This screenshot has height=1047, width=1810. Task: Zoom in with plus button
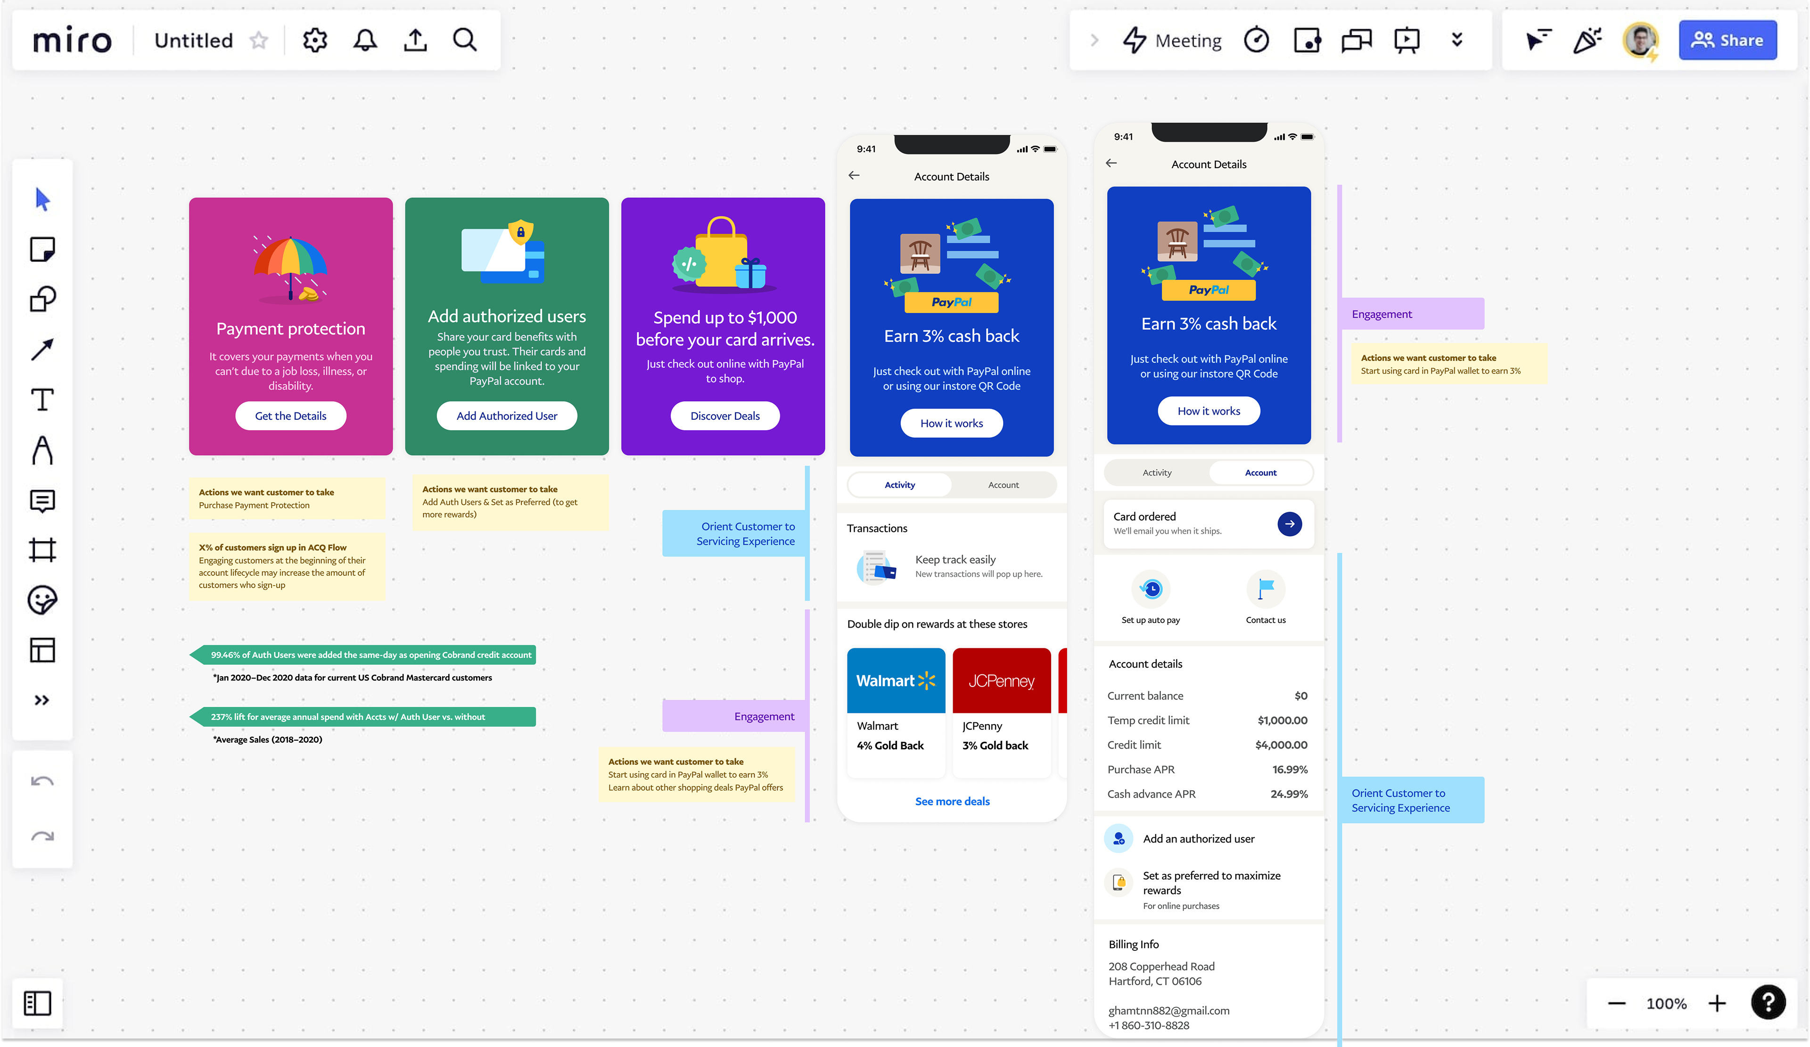point(1717,1003)
